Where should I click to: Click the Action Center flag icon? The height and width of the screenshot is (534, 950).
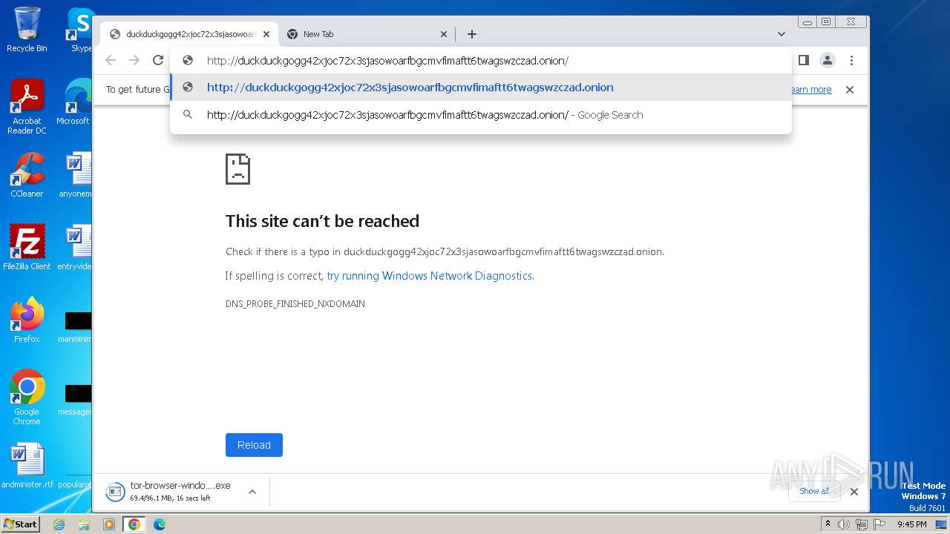(x=878, y=524)
